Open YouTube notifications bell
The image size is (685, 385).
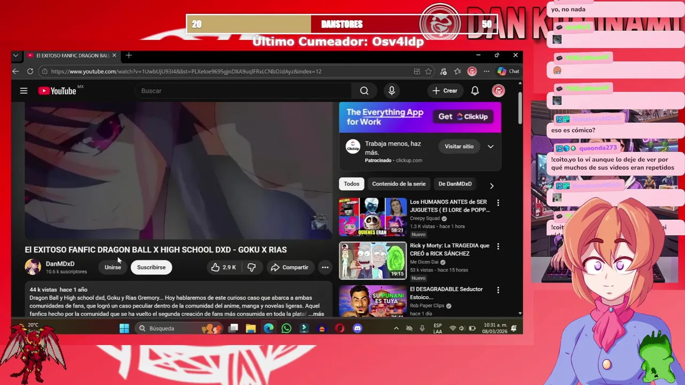click(475, 91)
